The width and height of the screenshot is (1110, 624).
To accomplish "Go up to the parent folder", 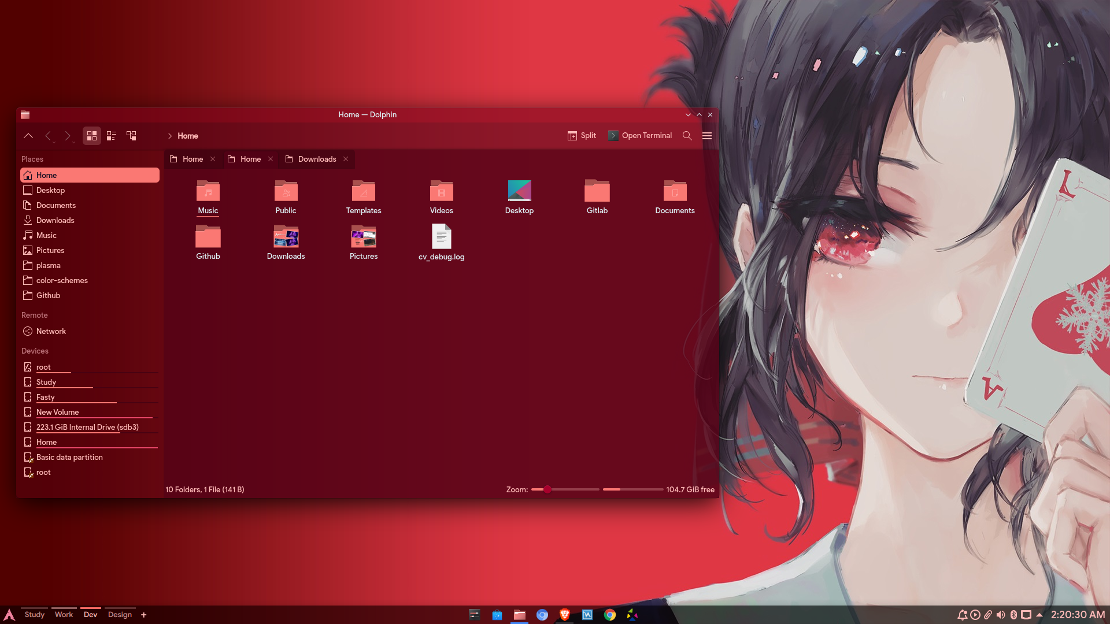I will tap(28, 136).
